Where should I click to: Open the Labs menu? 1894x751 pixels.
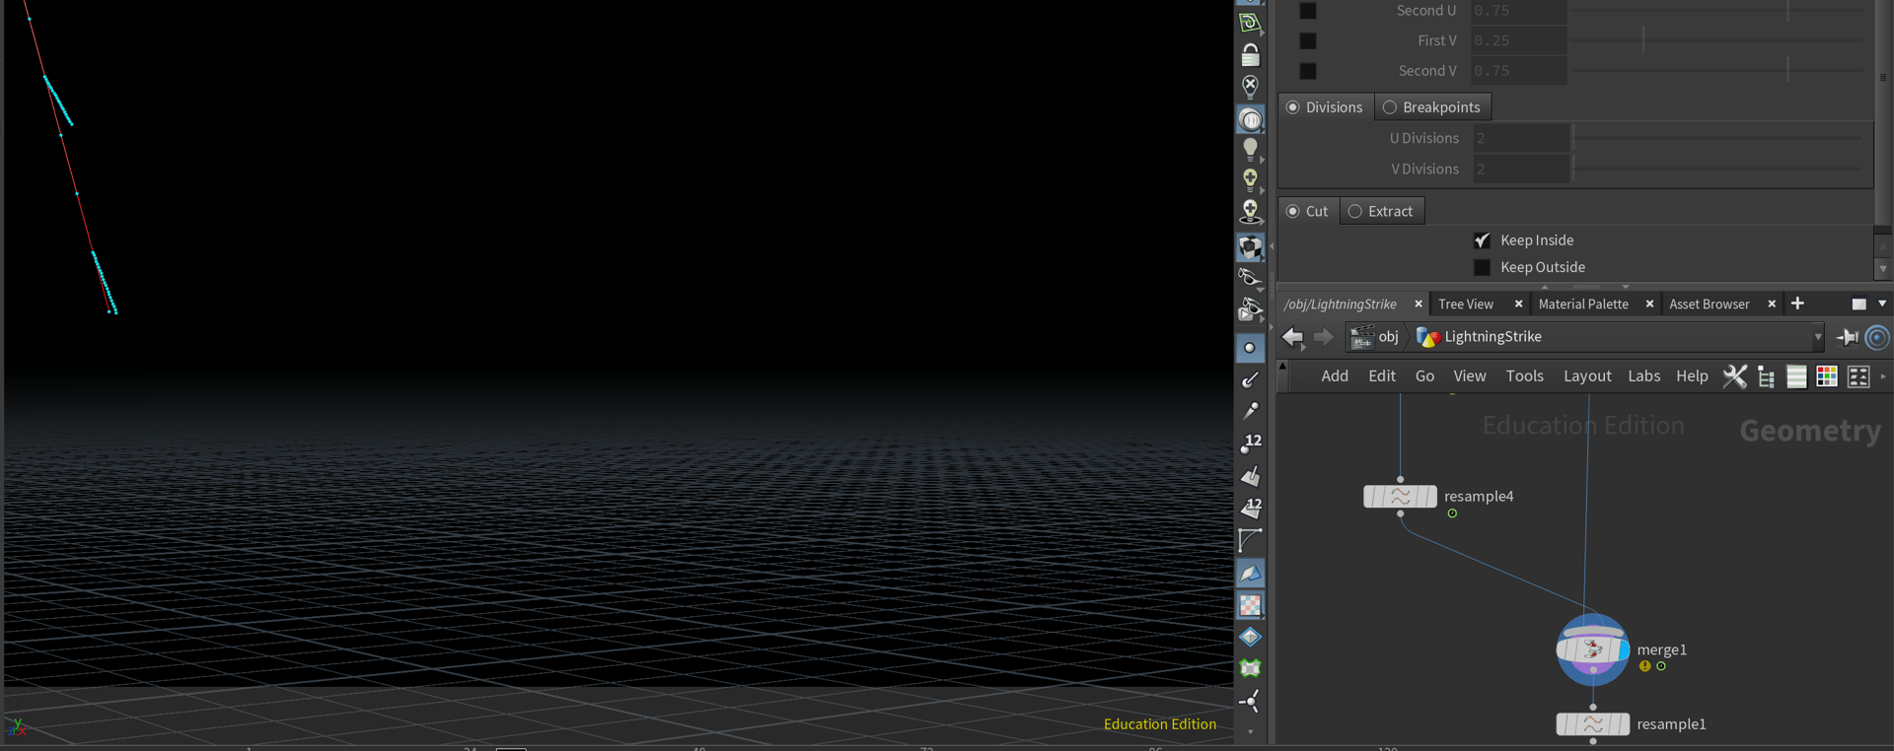1643,376
